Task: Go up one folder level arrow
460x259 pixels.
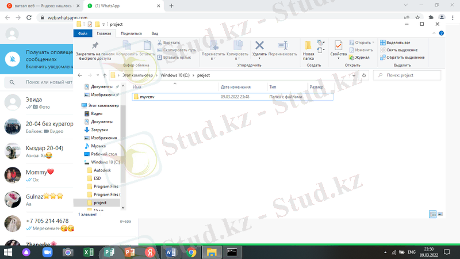Action: [105, 75]
